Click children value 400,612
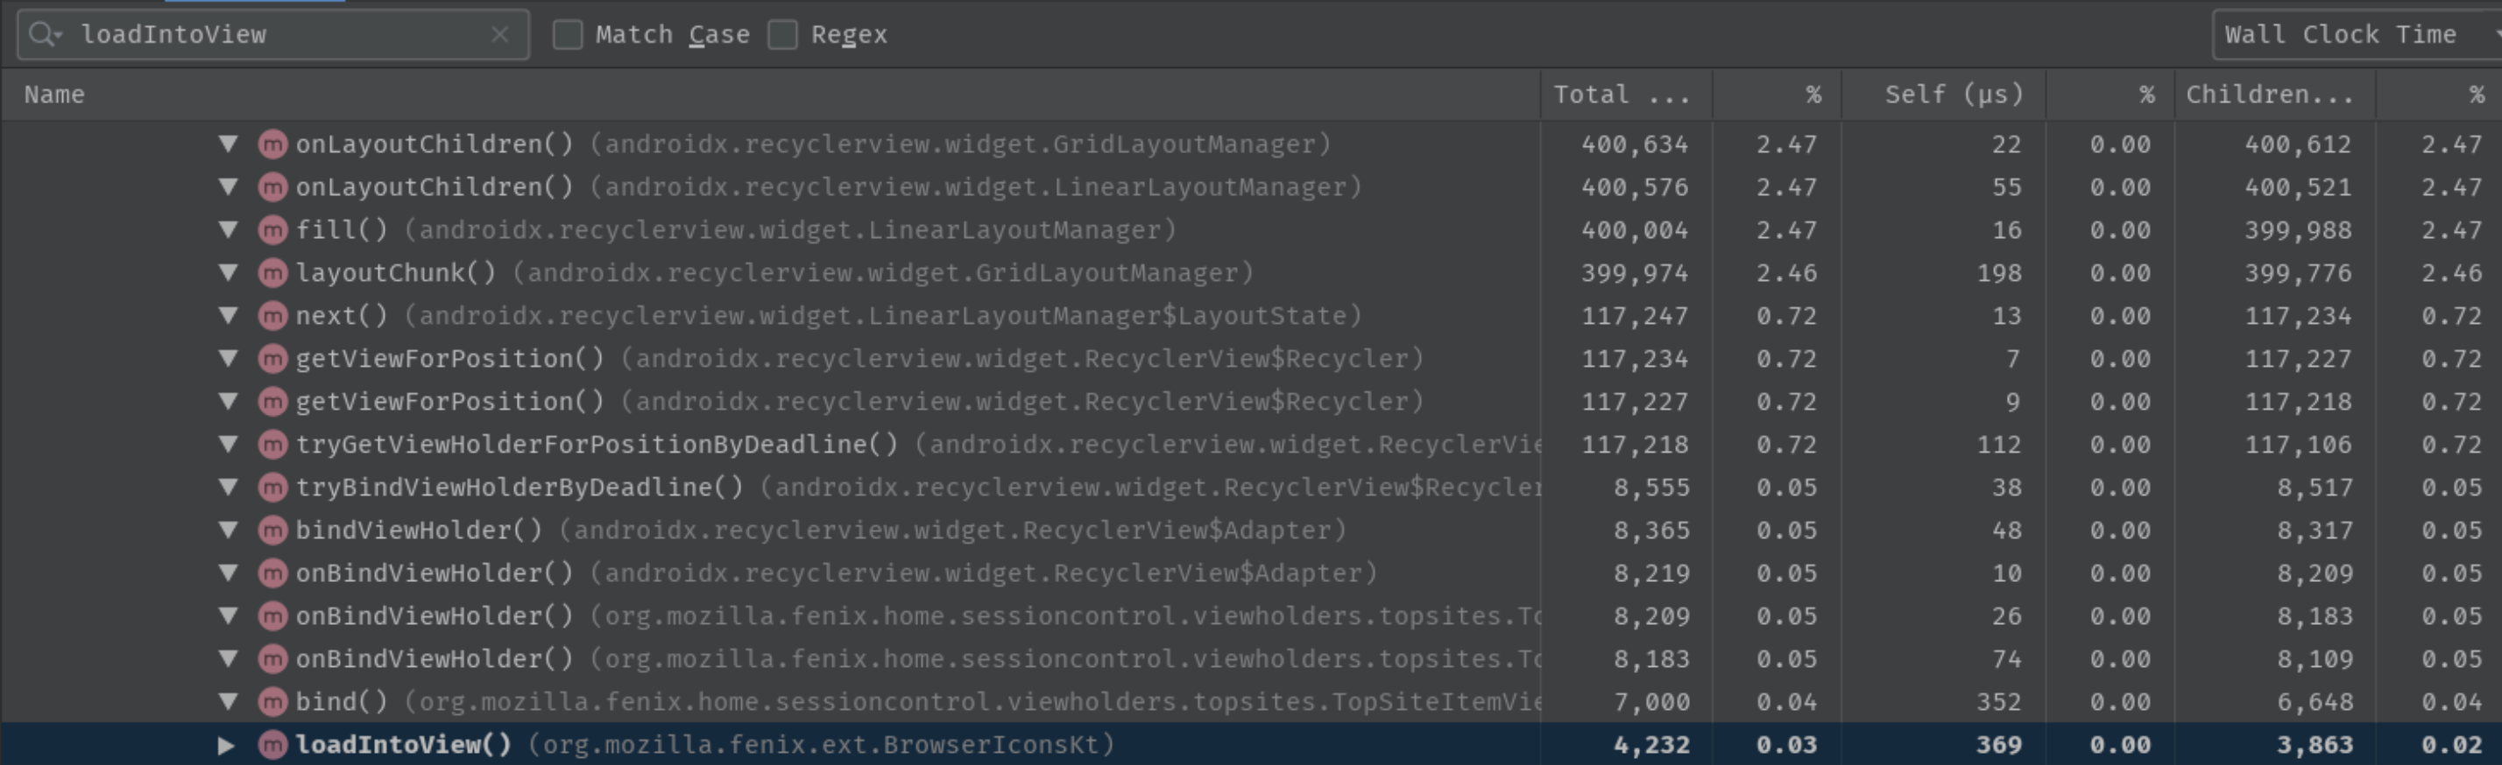 click(2298, 144)
